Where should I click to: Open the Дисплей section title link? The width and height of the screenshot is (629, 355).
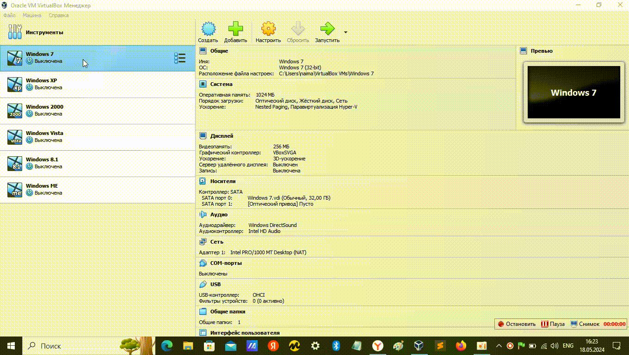coord(222,136)
